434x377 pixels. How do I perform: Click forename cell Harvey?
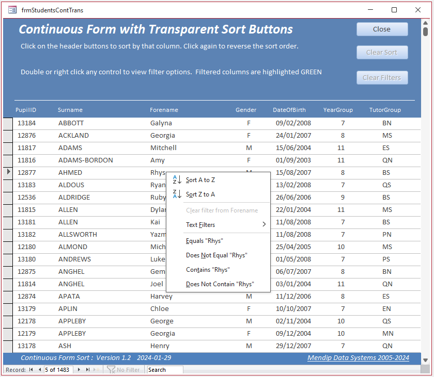[x=161, y=297]
